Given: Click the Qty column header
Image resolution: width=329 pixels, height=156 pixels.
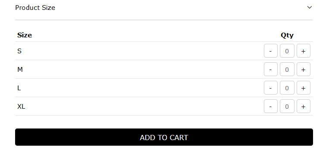Looking at the screenshot, I should [287, 35].
